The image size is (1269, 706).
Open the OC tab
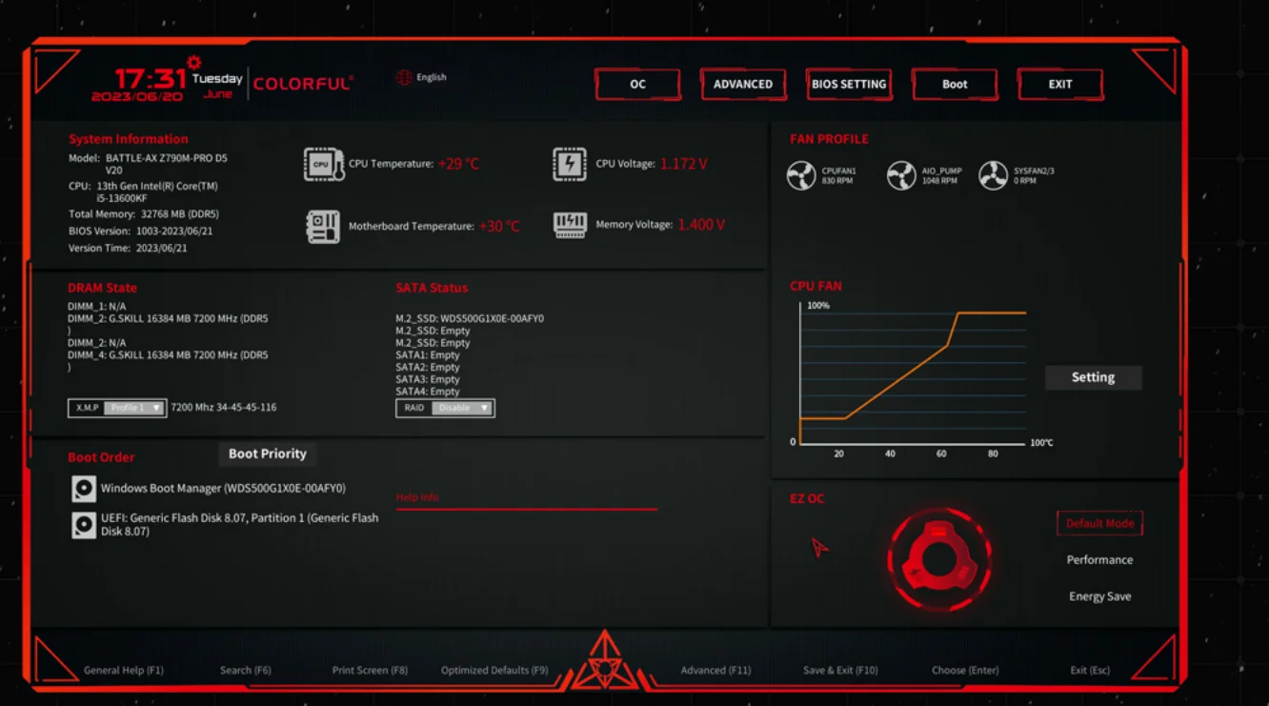637,84
